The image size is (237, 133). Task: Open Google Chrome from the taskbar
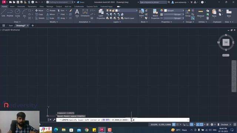click(87, 130)
